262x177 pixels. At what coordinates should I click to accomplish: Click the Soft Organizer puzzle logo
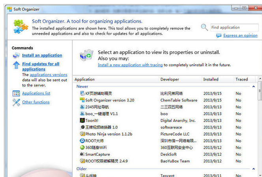point(21,26)
